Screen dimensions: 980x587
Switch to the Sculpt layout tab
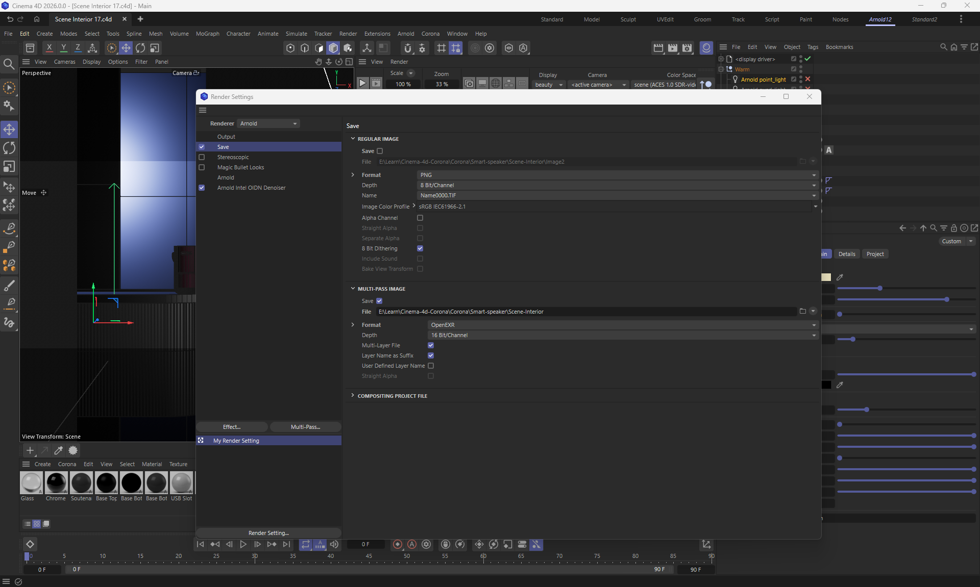pos(628,19)
